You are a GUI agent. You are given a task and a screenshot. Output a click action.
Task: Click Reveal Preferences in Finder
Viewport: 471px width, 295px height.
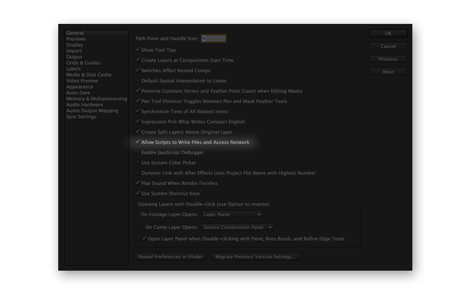point(170,257)
